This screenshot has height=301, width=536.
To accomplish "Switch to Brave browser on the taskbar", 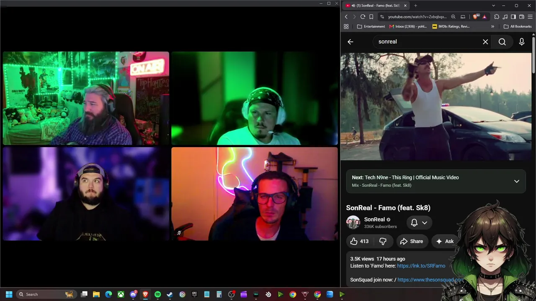I will point(145,294).
